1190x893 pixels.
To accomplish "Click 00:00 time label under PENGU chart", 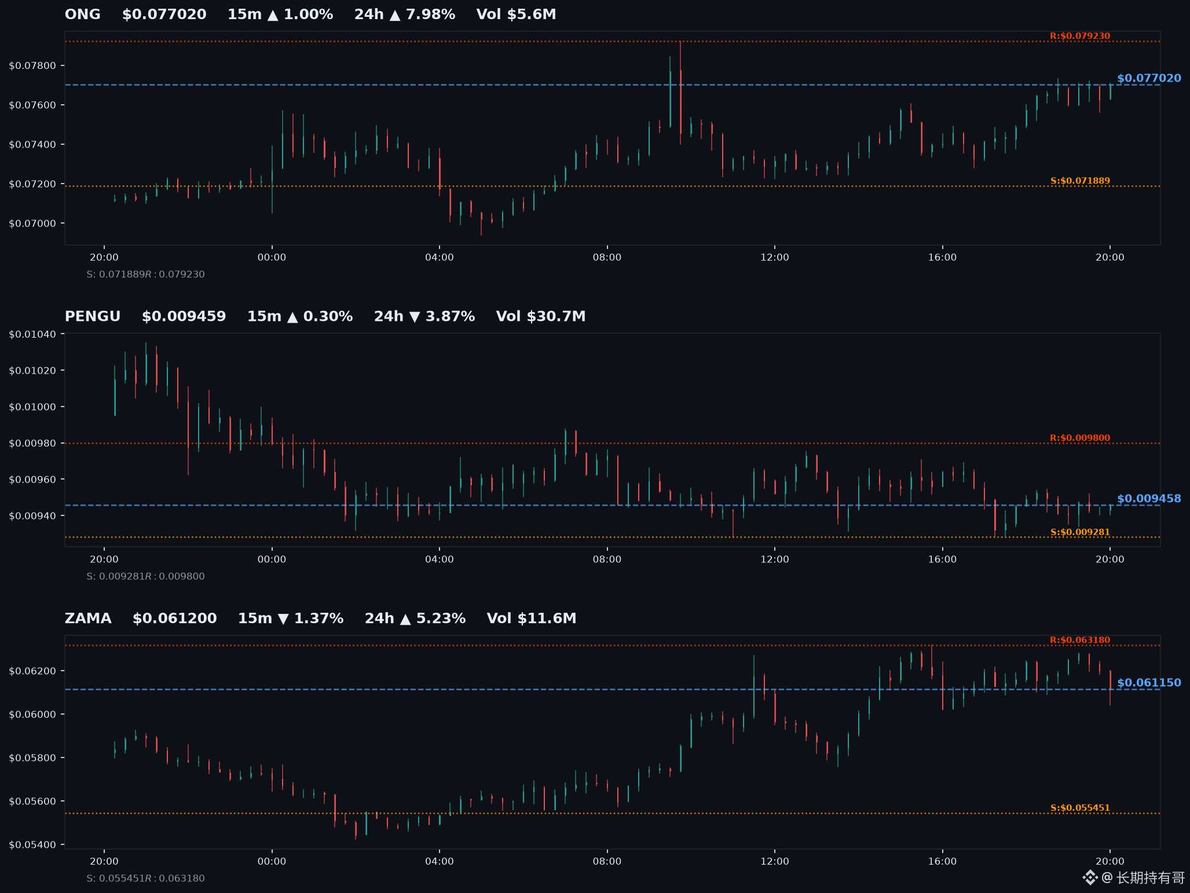I will point(272,559).
